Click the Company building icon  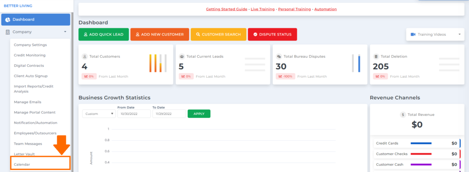[8, 32]
